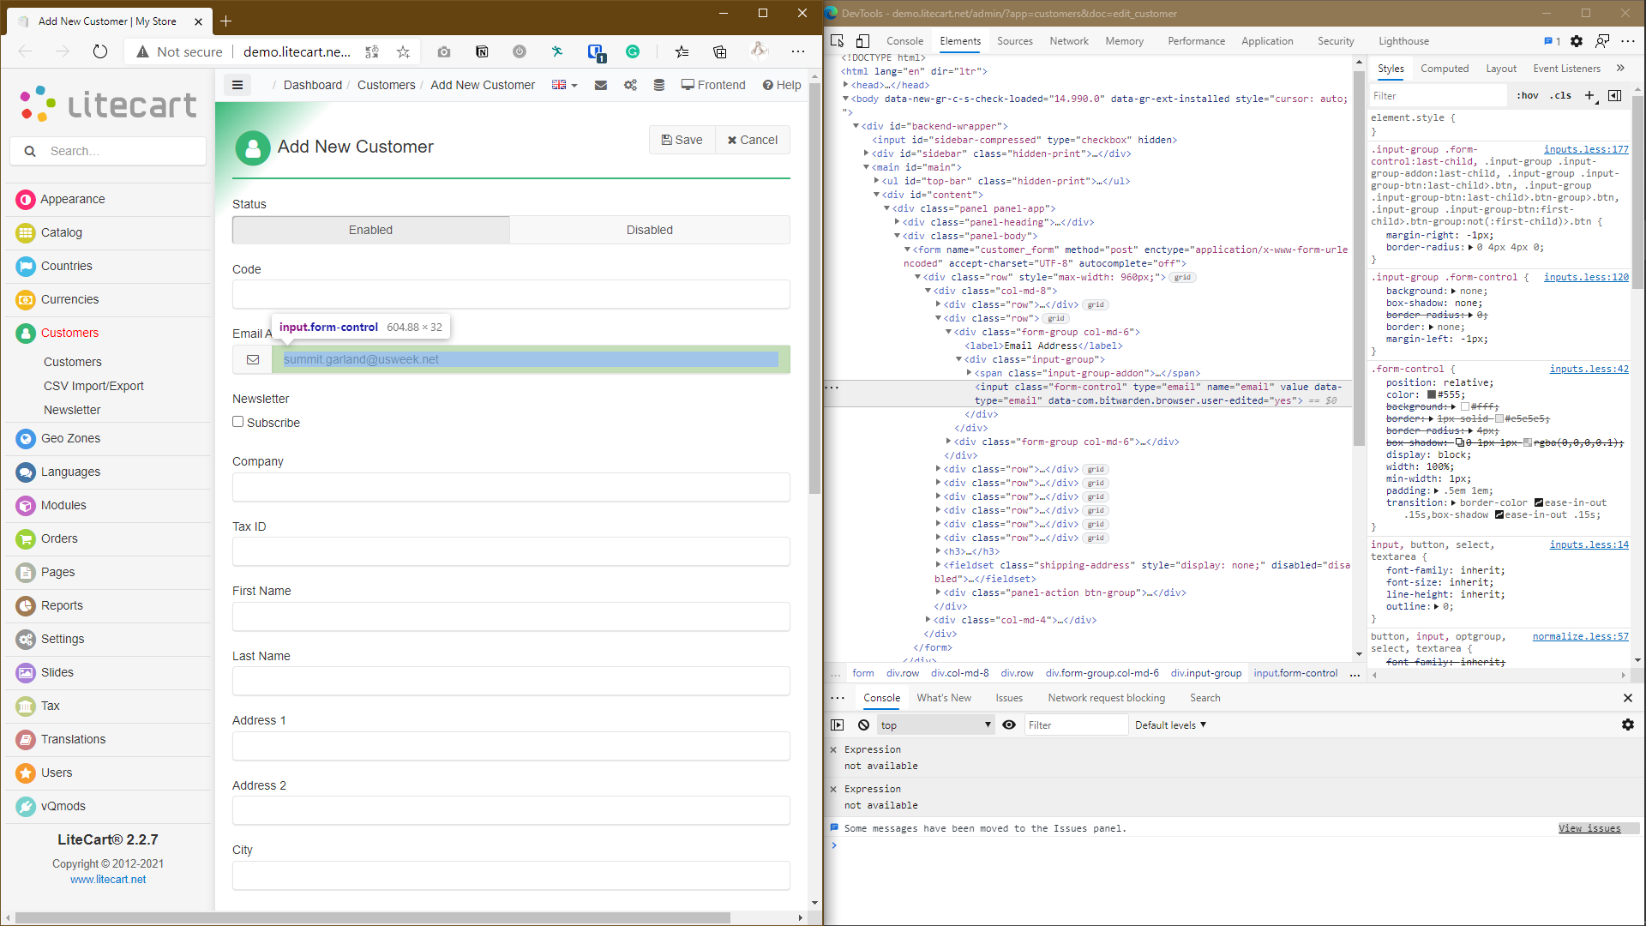Click the Users star icon
Image resolution: width=1646 pixels, height=926 pixels.
(x=26, y=773)
